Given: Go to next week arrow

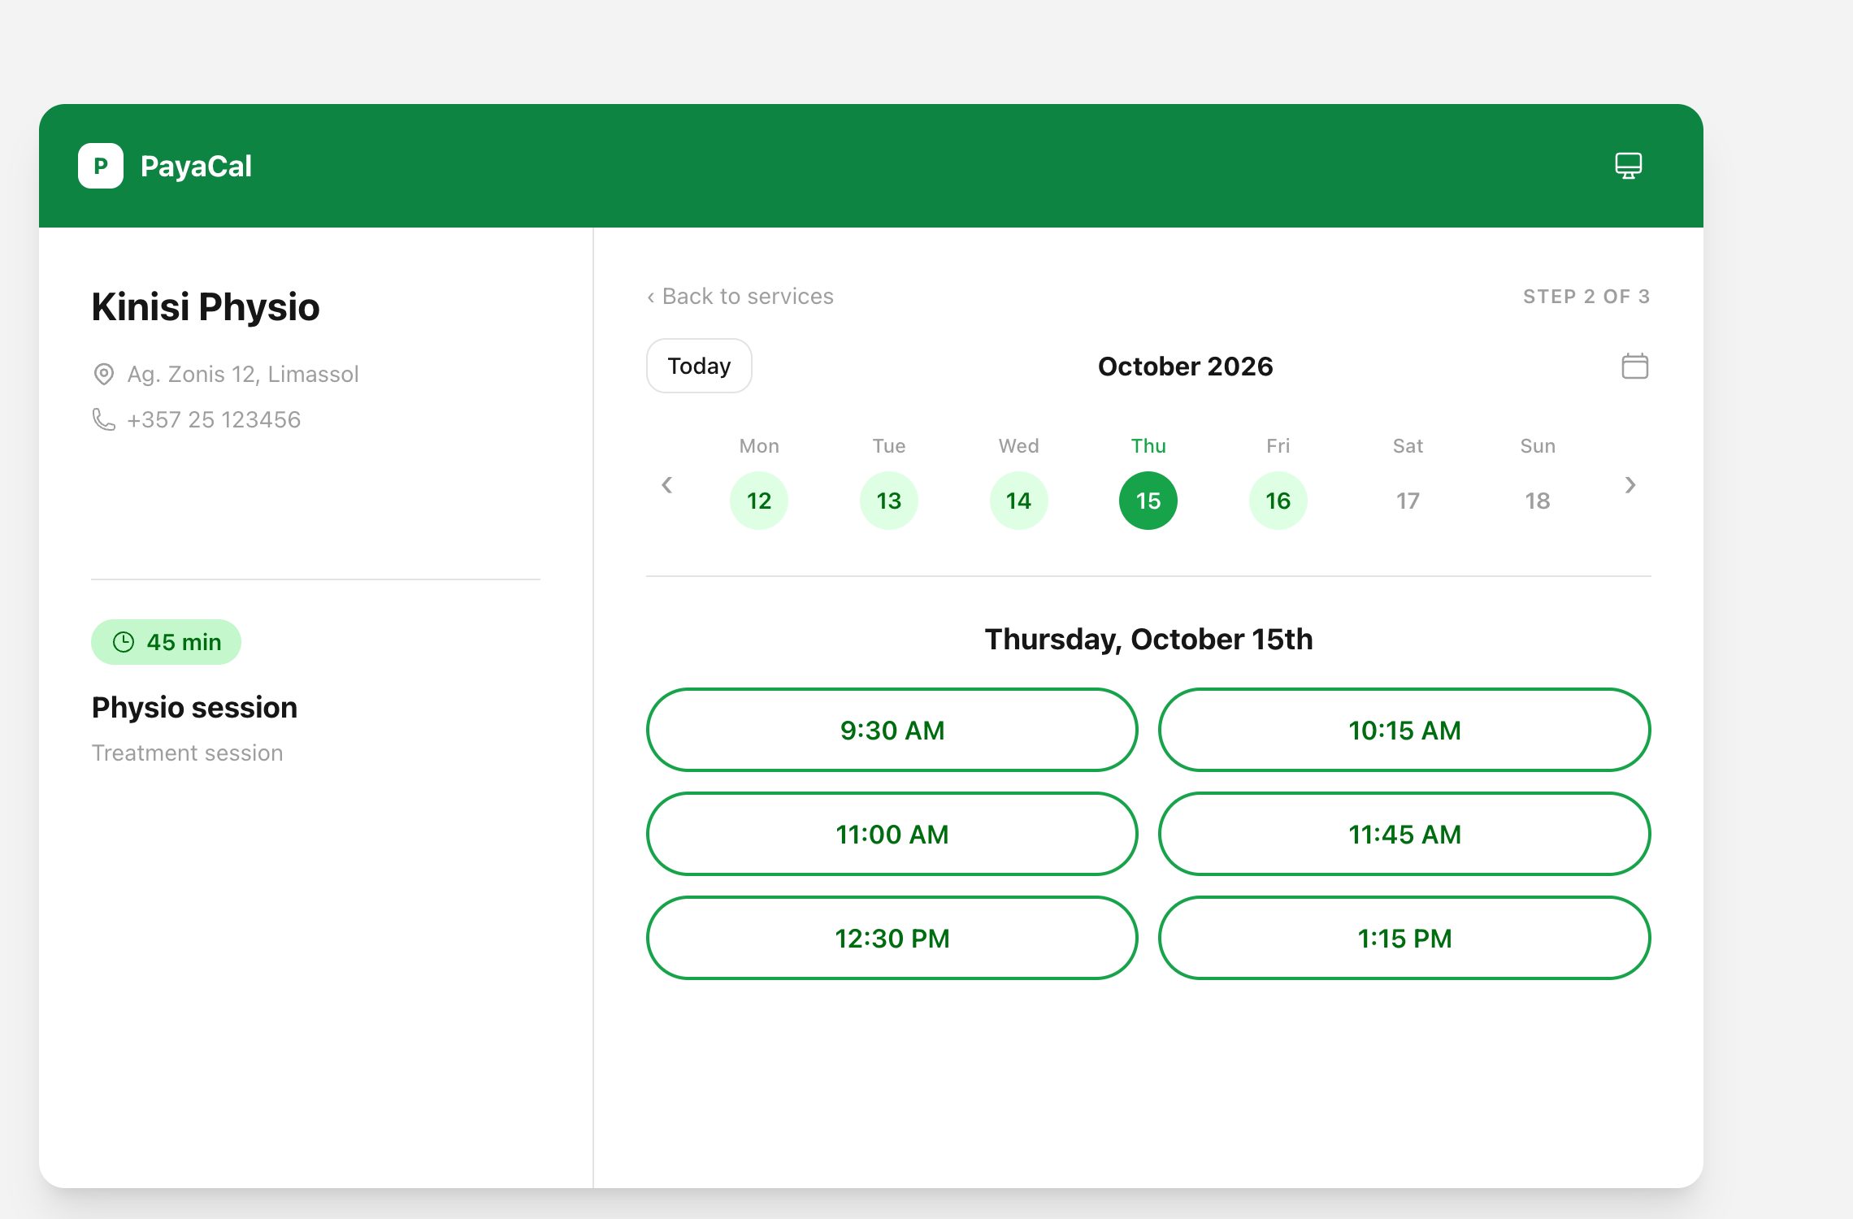Looking at the screenshot, I should [x=1630, y=485].
